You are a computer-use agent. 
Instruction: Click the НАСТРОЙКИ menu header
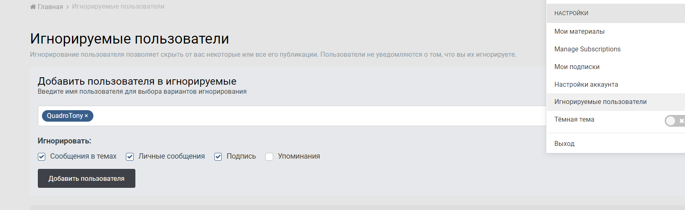pos(571,13)
